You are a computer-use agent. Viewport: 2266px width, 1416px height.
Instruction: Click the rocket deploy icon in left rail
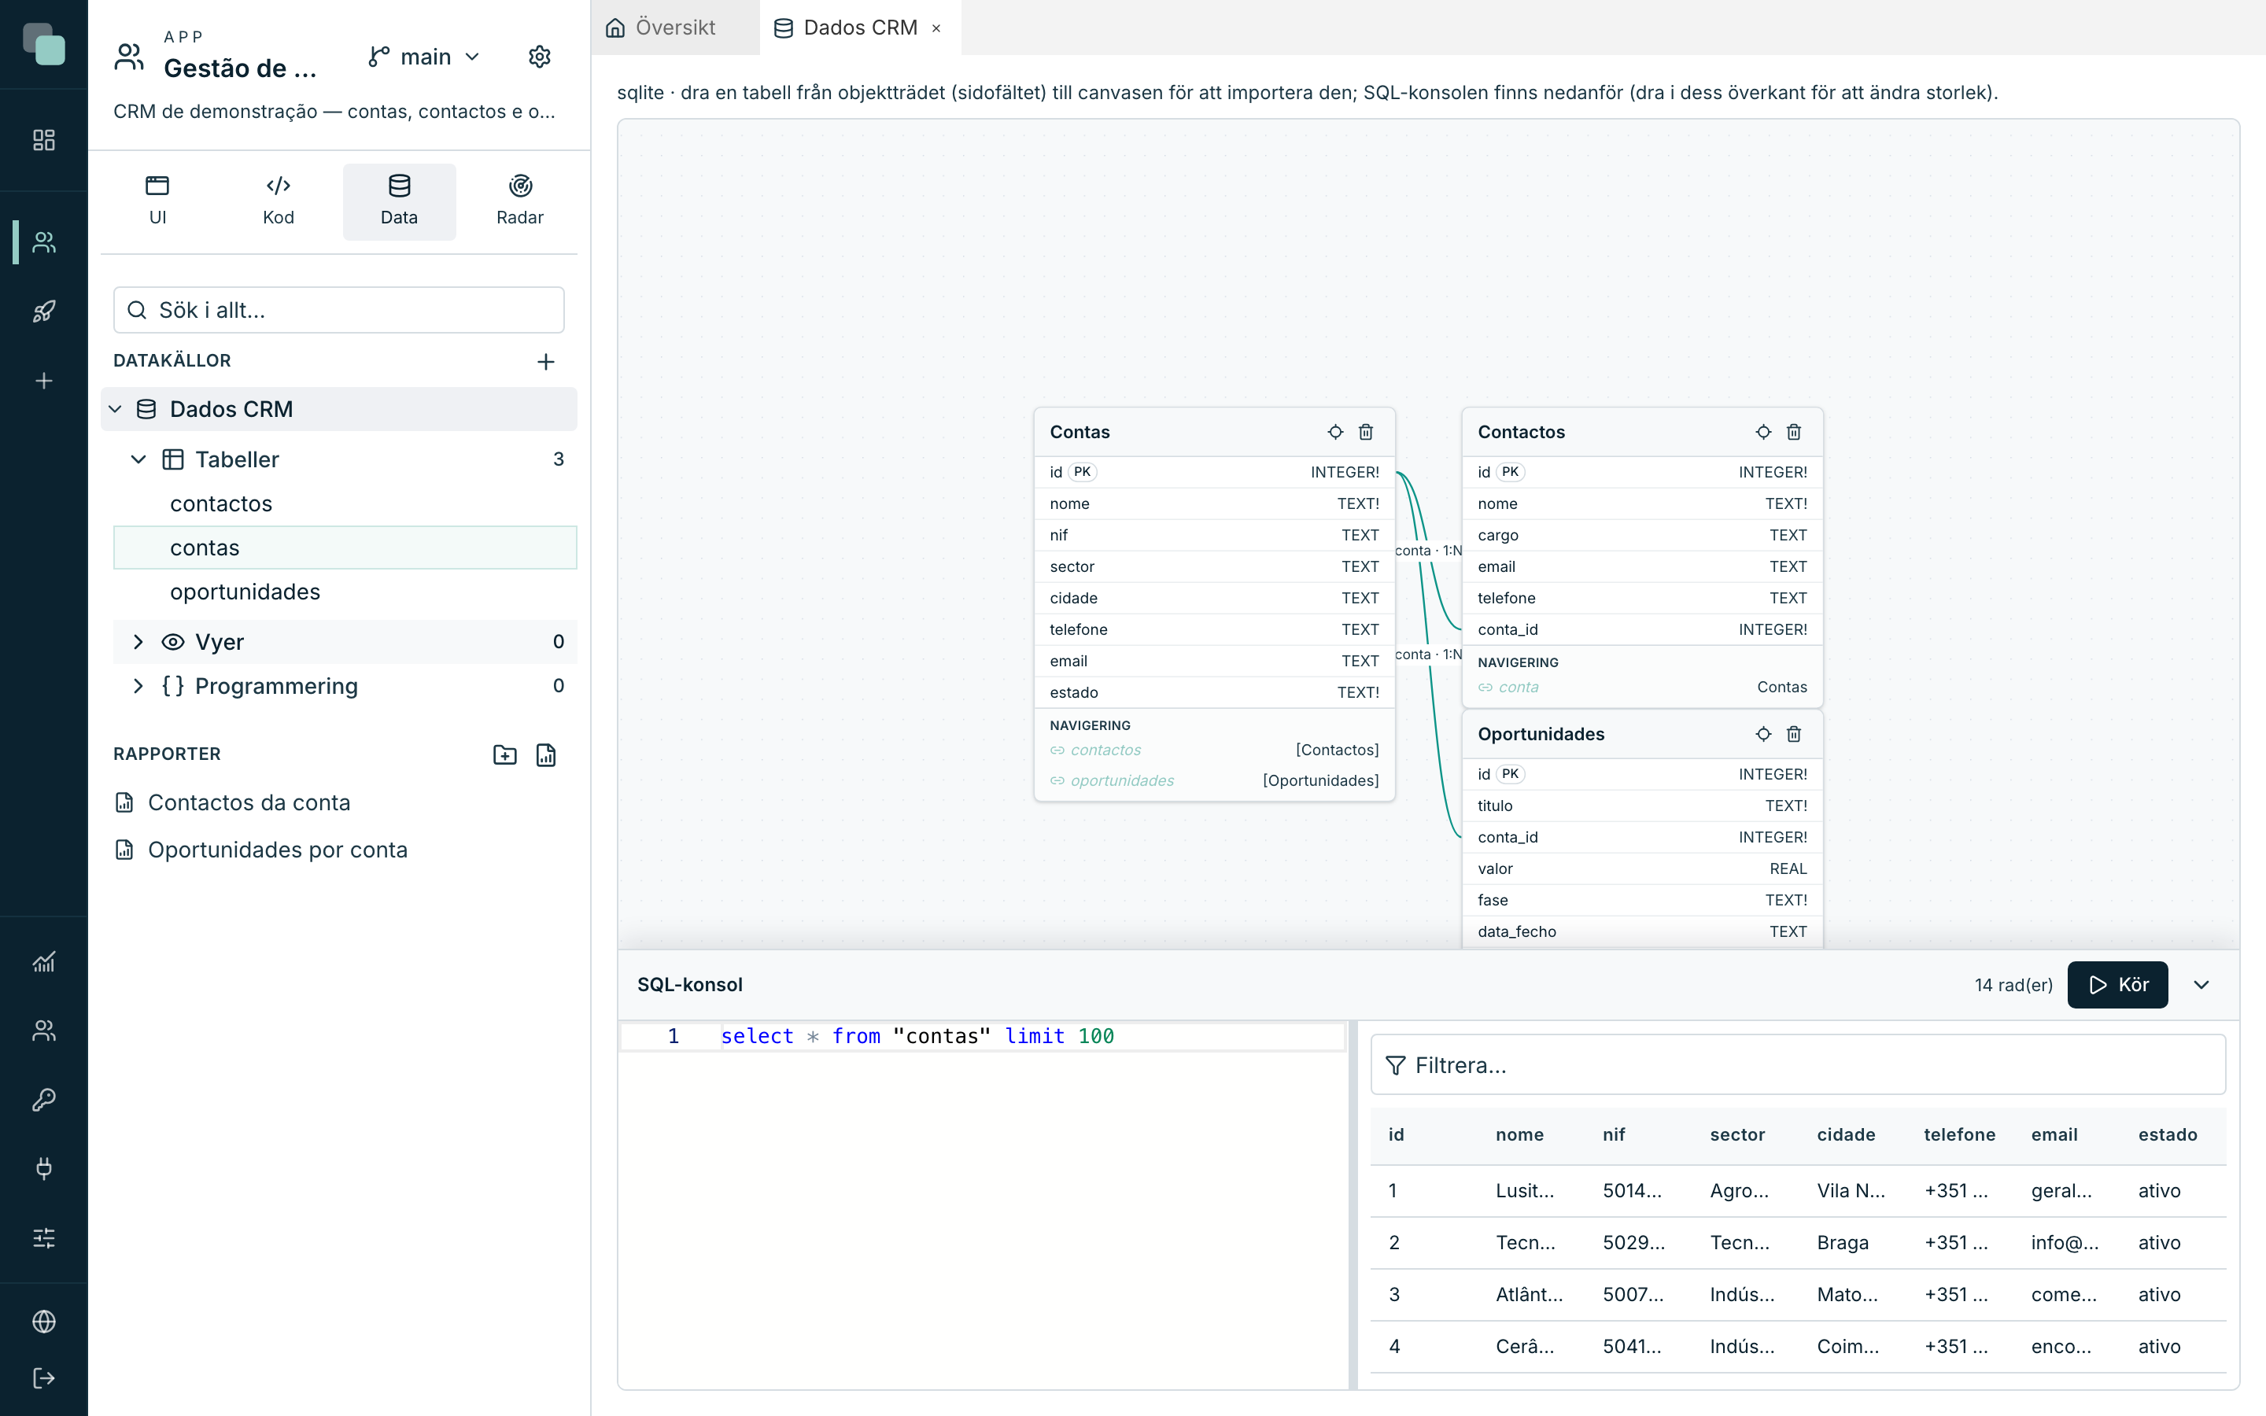tap(44, 311)
